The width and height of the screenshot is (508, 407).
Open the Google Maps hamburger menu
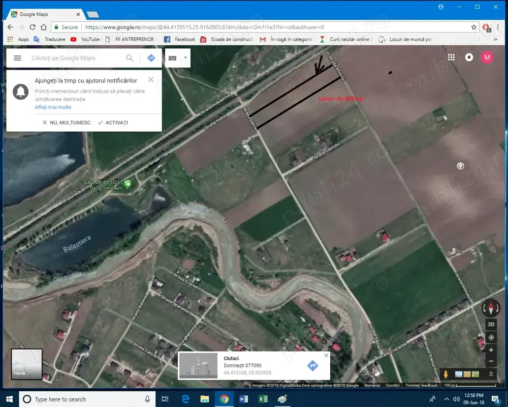tap(17, 58)
